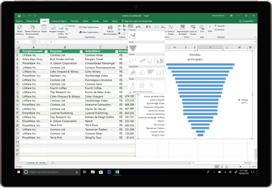
Task: Choose the Funil funnel chart thumbnail
Action: pos(133,48)
